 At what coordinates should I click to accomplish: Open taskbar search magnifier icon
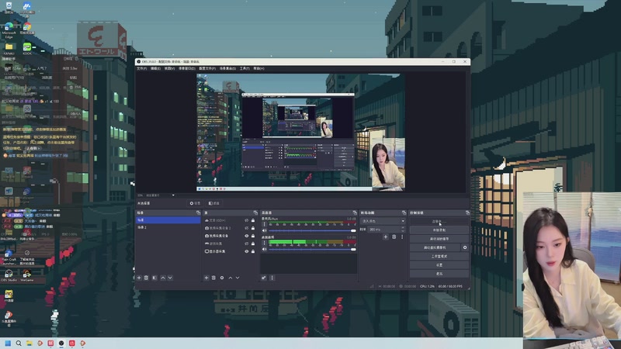click(x=19, y=343)
